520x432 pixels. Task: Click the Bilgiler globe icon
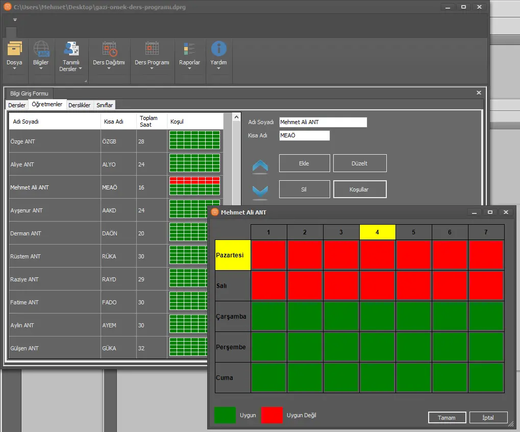tap(41, 49)
